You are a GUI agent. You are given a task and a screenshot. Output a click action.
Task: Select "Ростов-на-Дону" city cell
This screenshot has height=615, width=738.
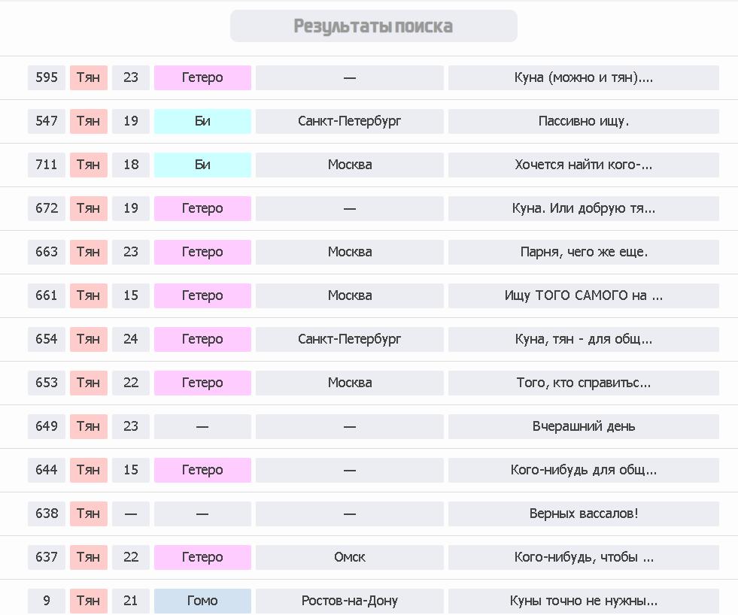(x=349, y=601)
